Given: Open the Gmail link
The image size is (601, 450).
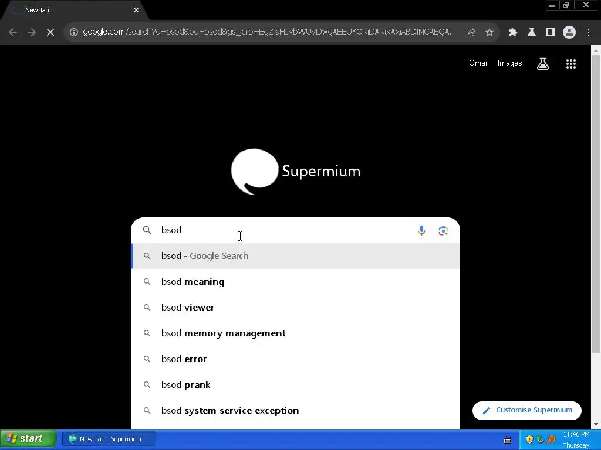Looking at the screenshot, I should (478, 63).
